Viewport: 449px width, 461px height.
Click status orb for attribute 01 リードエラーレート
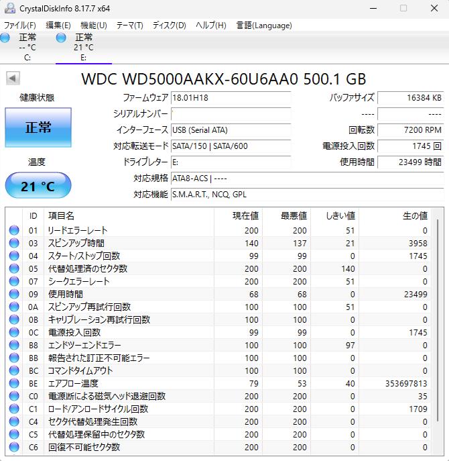point(14,230)
